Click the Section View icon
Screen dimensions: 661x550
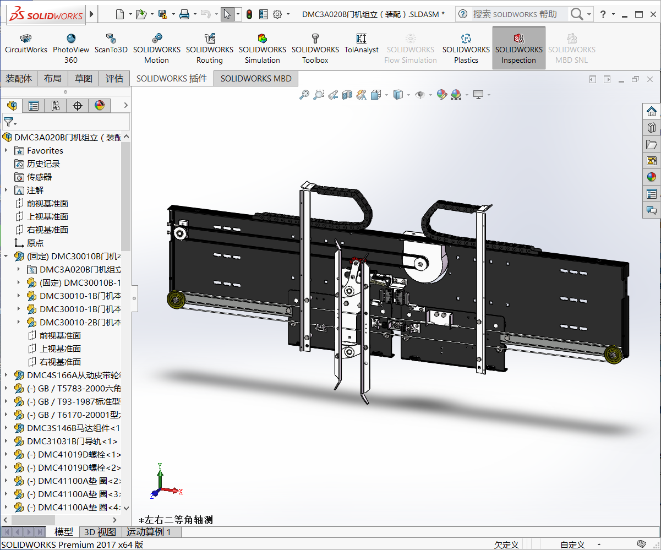[347, 95]
